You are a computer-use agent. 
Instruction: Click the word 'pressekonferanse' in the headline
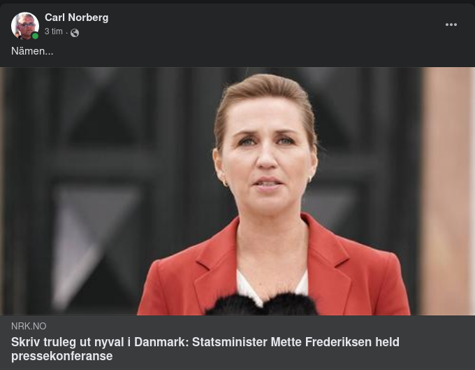coord(61,356)
